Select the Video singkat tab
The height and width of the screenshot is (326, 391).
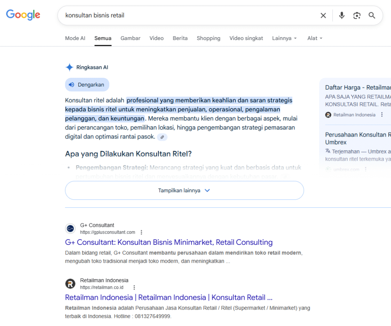coord(246,38)
